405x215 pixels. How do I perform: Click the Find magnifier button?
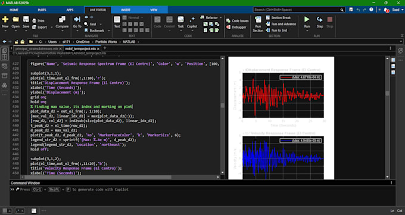tap(90, 24)
